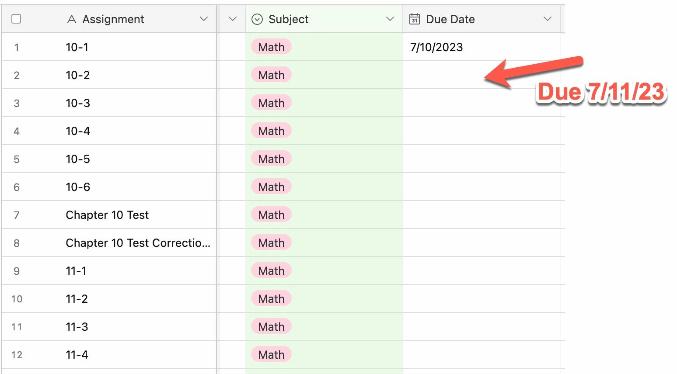Image resolution: width=677 pixels, height=374 pixels.
Task: Click the row number 5 selector
Action: [x=17, y=159]
